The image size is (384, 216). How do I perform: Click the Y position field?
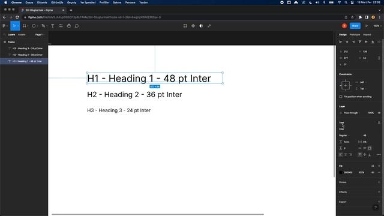click(367, 52)
